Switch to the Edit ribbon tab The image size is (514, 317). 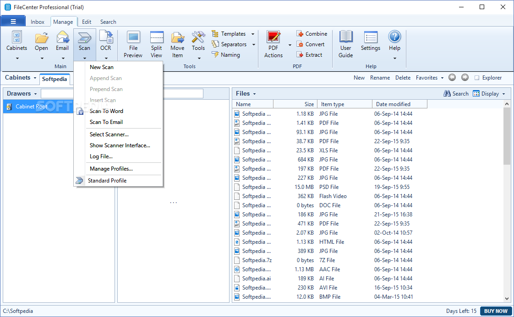coord(87,22)
